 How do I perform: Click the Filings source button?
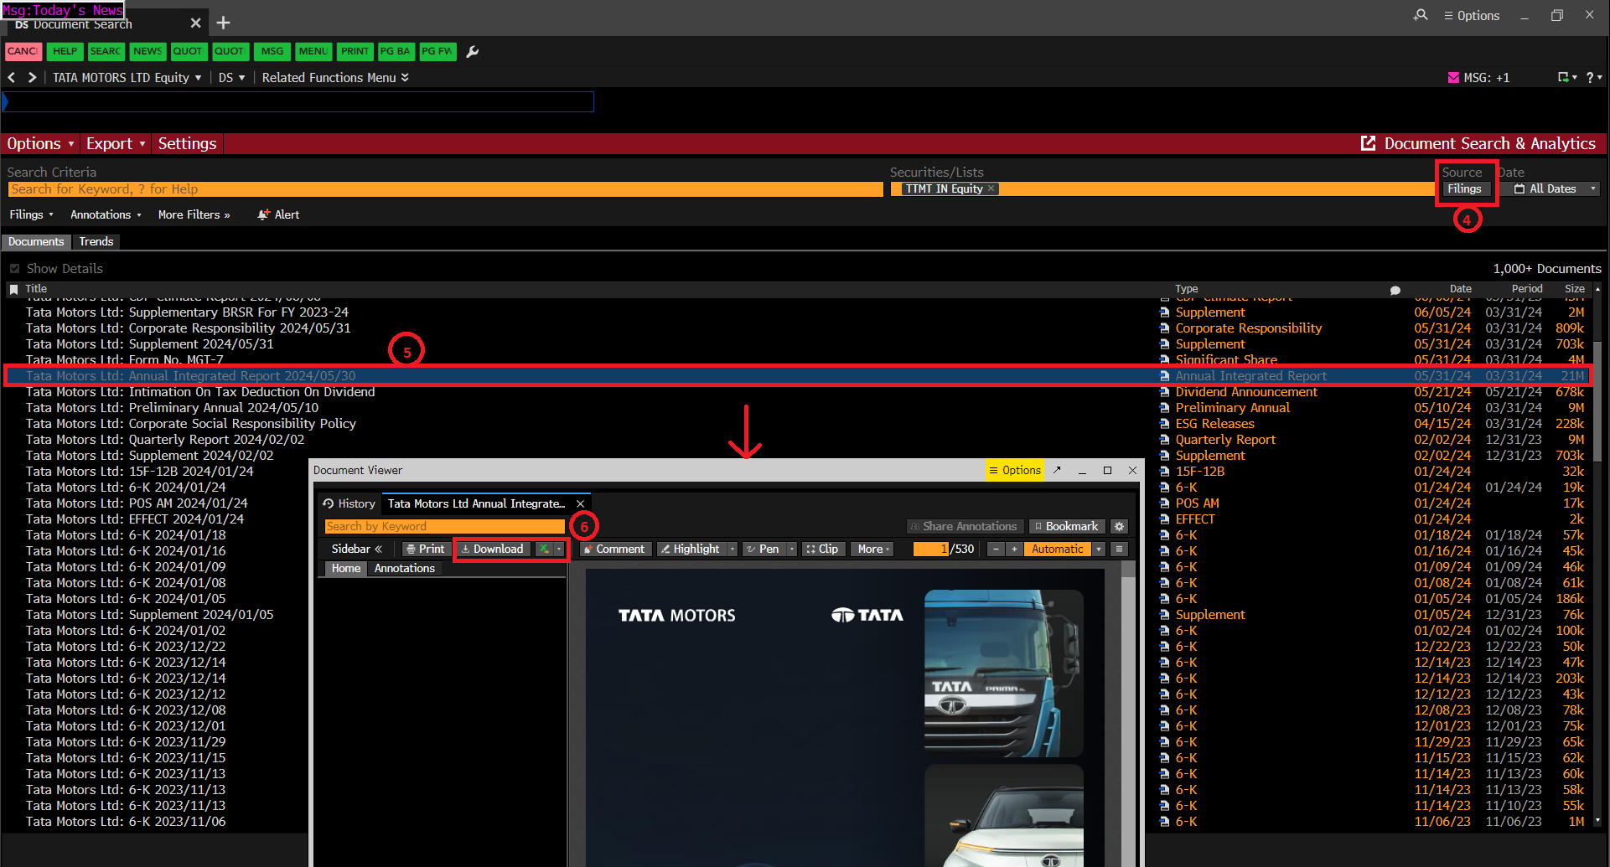(1465, 188)
